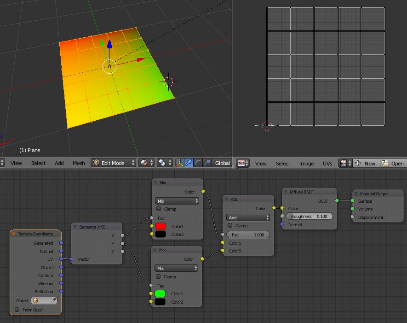The height and width of the screenshot is (323, 407).
Task: Click the image browse icon beside New
Action: [343, 163]
